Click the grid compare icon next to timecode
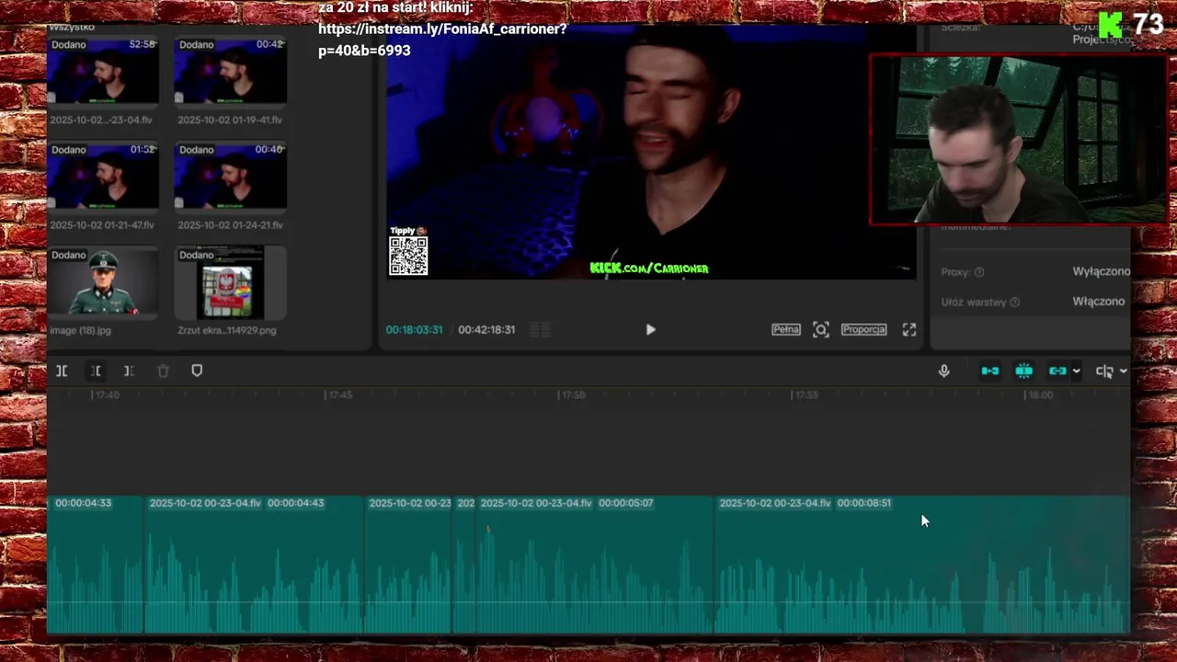The width and height of the screenshot is (1177, 662). click(x=541, y=329)
